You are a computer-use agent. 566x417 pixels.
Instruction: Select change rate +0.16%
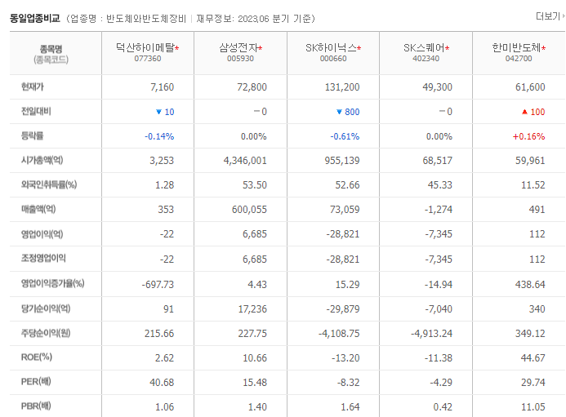[528, 137]
